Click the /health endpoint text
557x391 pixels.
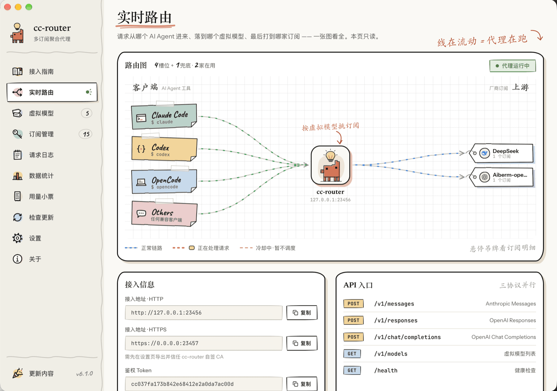[386, 370]
